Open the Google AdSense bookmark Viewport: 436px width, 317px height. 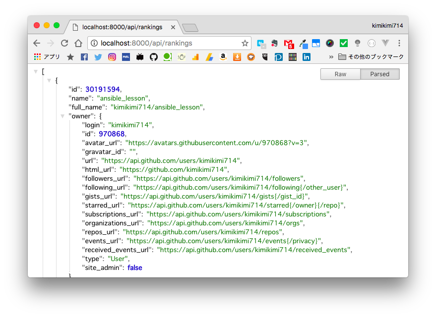(x=209, y=57)
